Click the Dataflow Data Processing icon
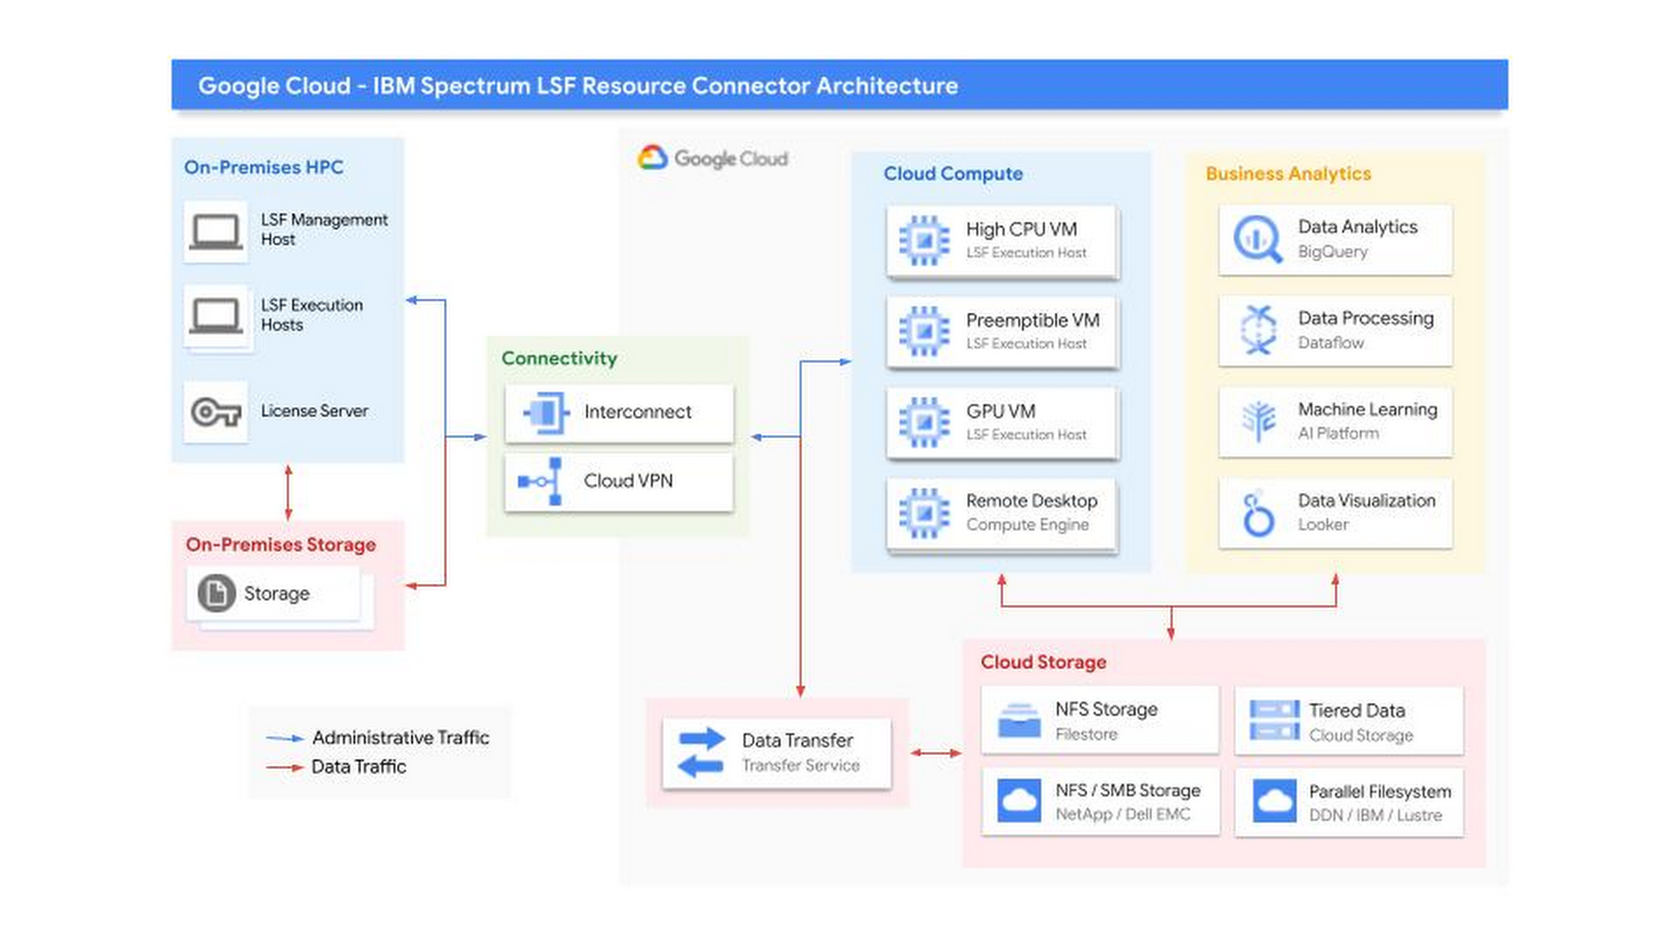Viewport: 1680px width, 945px height. (x=1259, y=331)
